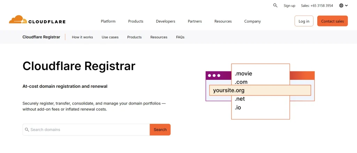Expand the Developers menu
The height and width of the screenshot is (153, 357).
(166, 21)
